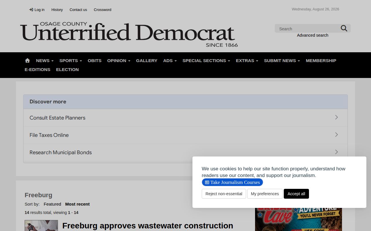
Task: Accept all cookies
Action: click(x=296, y=194)
